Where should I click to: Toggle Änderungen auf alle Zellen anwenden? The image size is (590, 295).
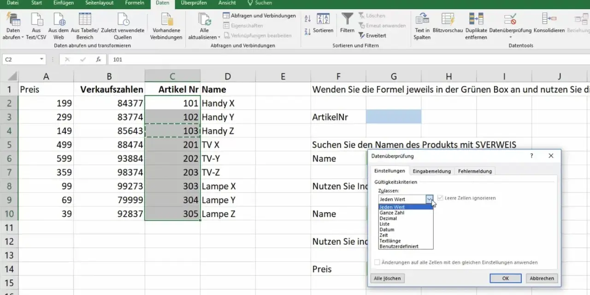click(378, 262)
